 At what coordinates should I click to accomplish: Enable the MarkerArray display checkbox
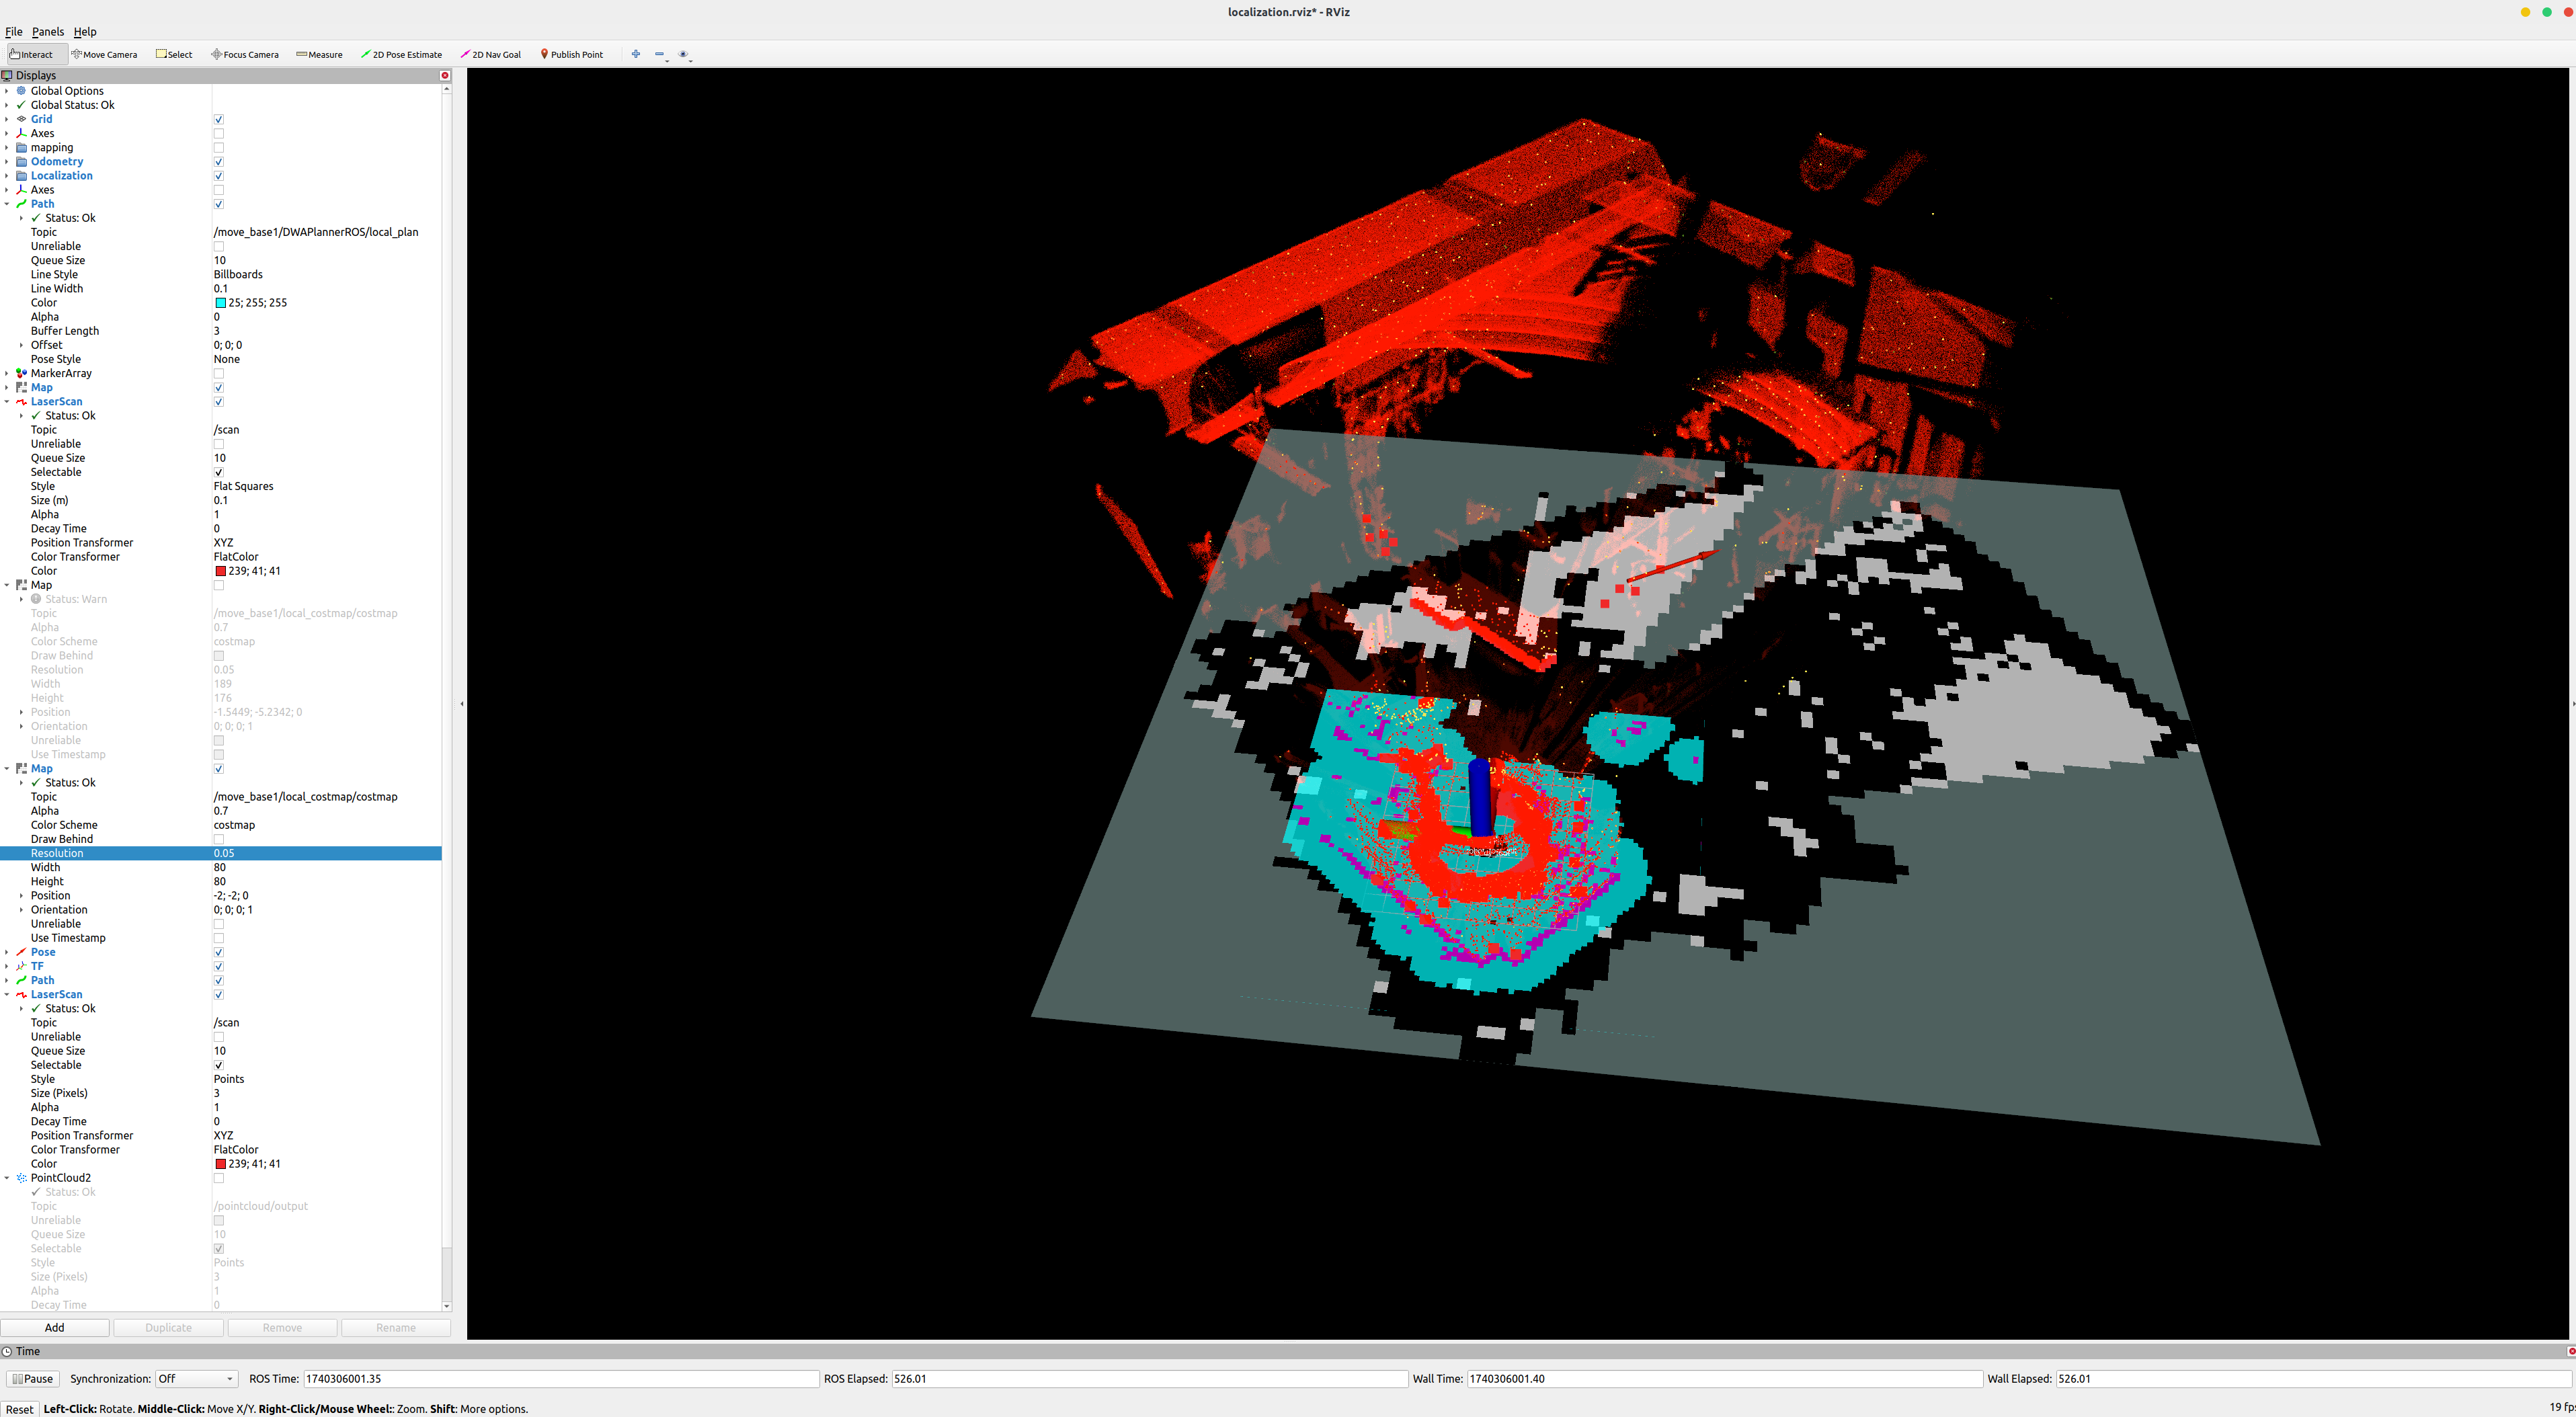[x=219, y=374]
